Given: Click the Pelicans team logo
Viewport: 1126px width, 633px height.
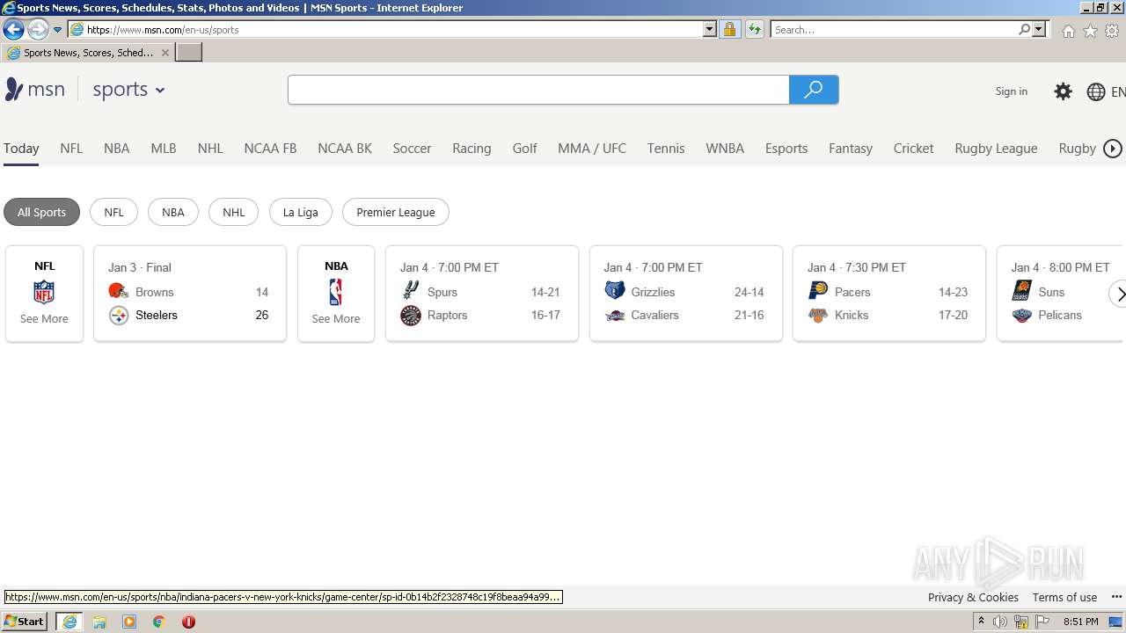Looking at the screenshot, I should point(1021,315).
